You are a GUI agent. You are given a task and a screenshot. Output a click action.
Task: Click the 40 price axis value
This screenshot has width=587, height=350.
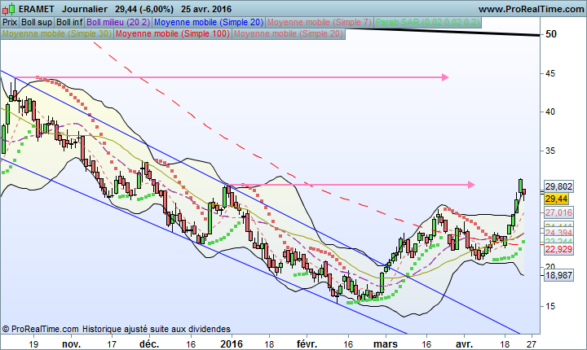click(550, 112)
